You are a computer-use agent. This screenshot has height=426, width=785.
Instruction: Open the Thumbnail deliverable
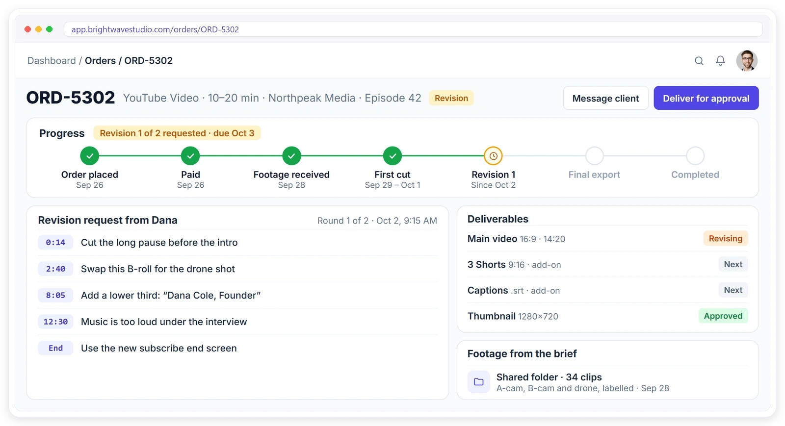607,316
